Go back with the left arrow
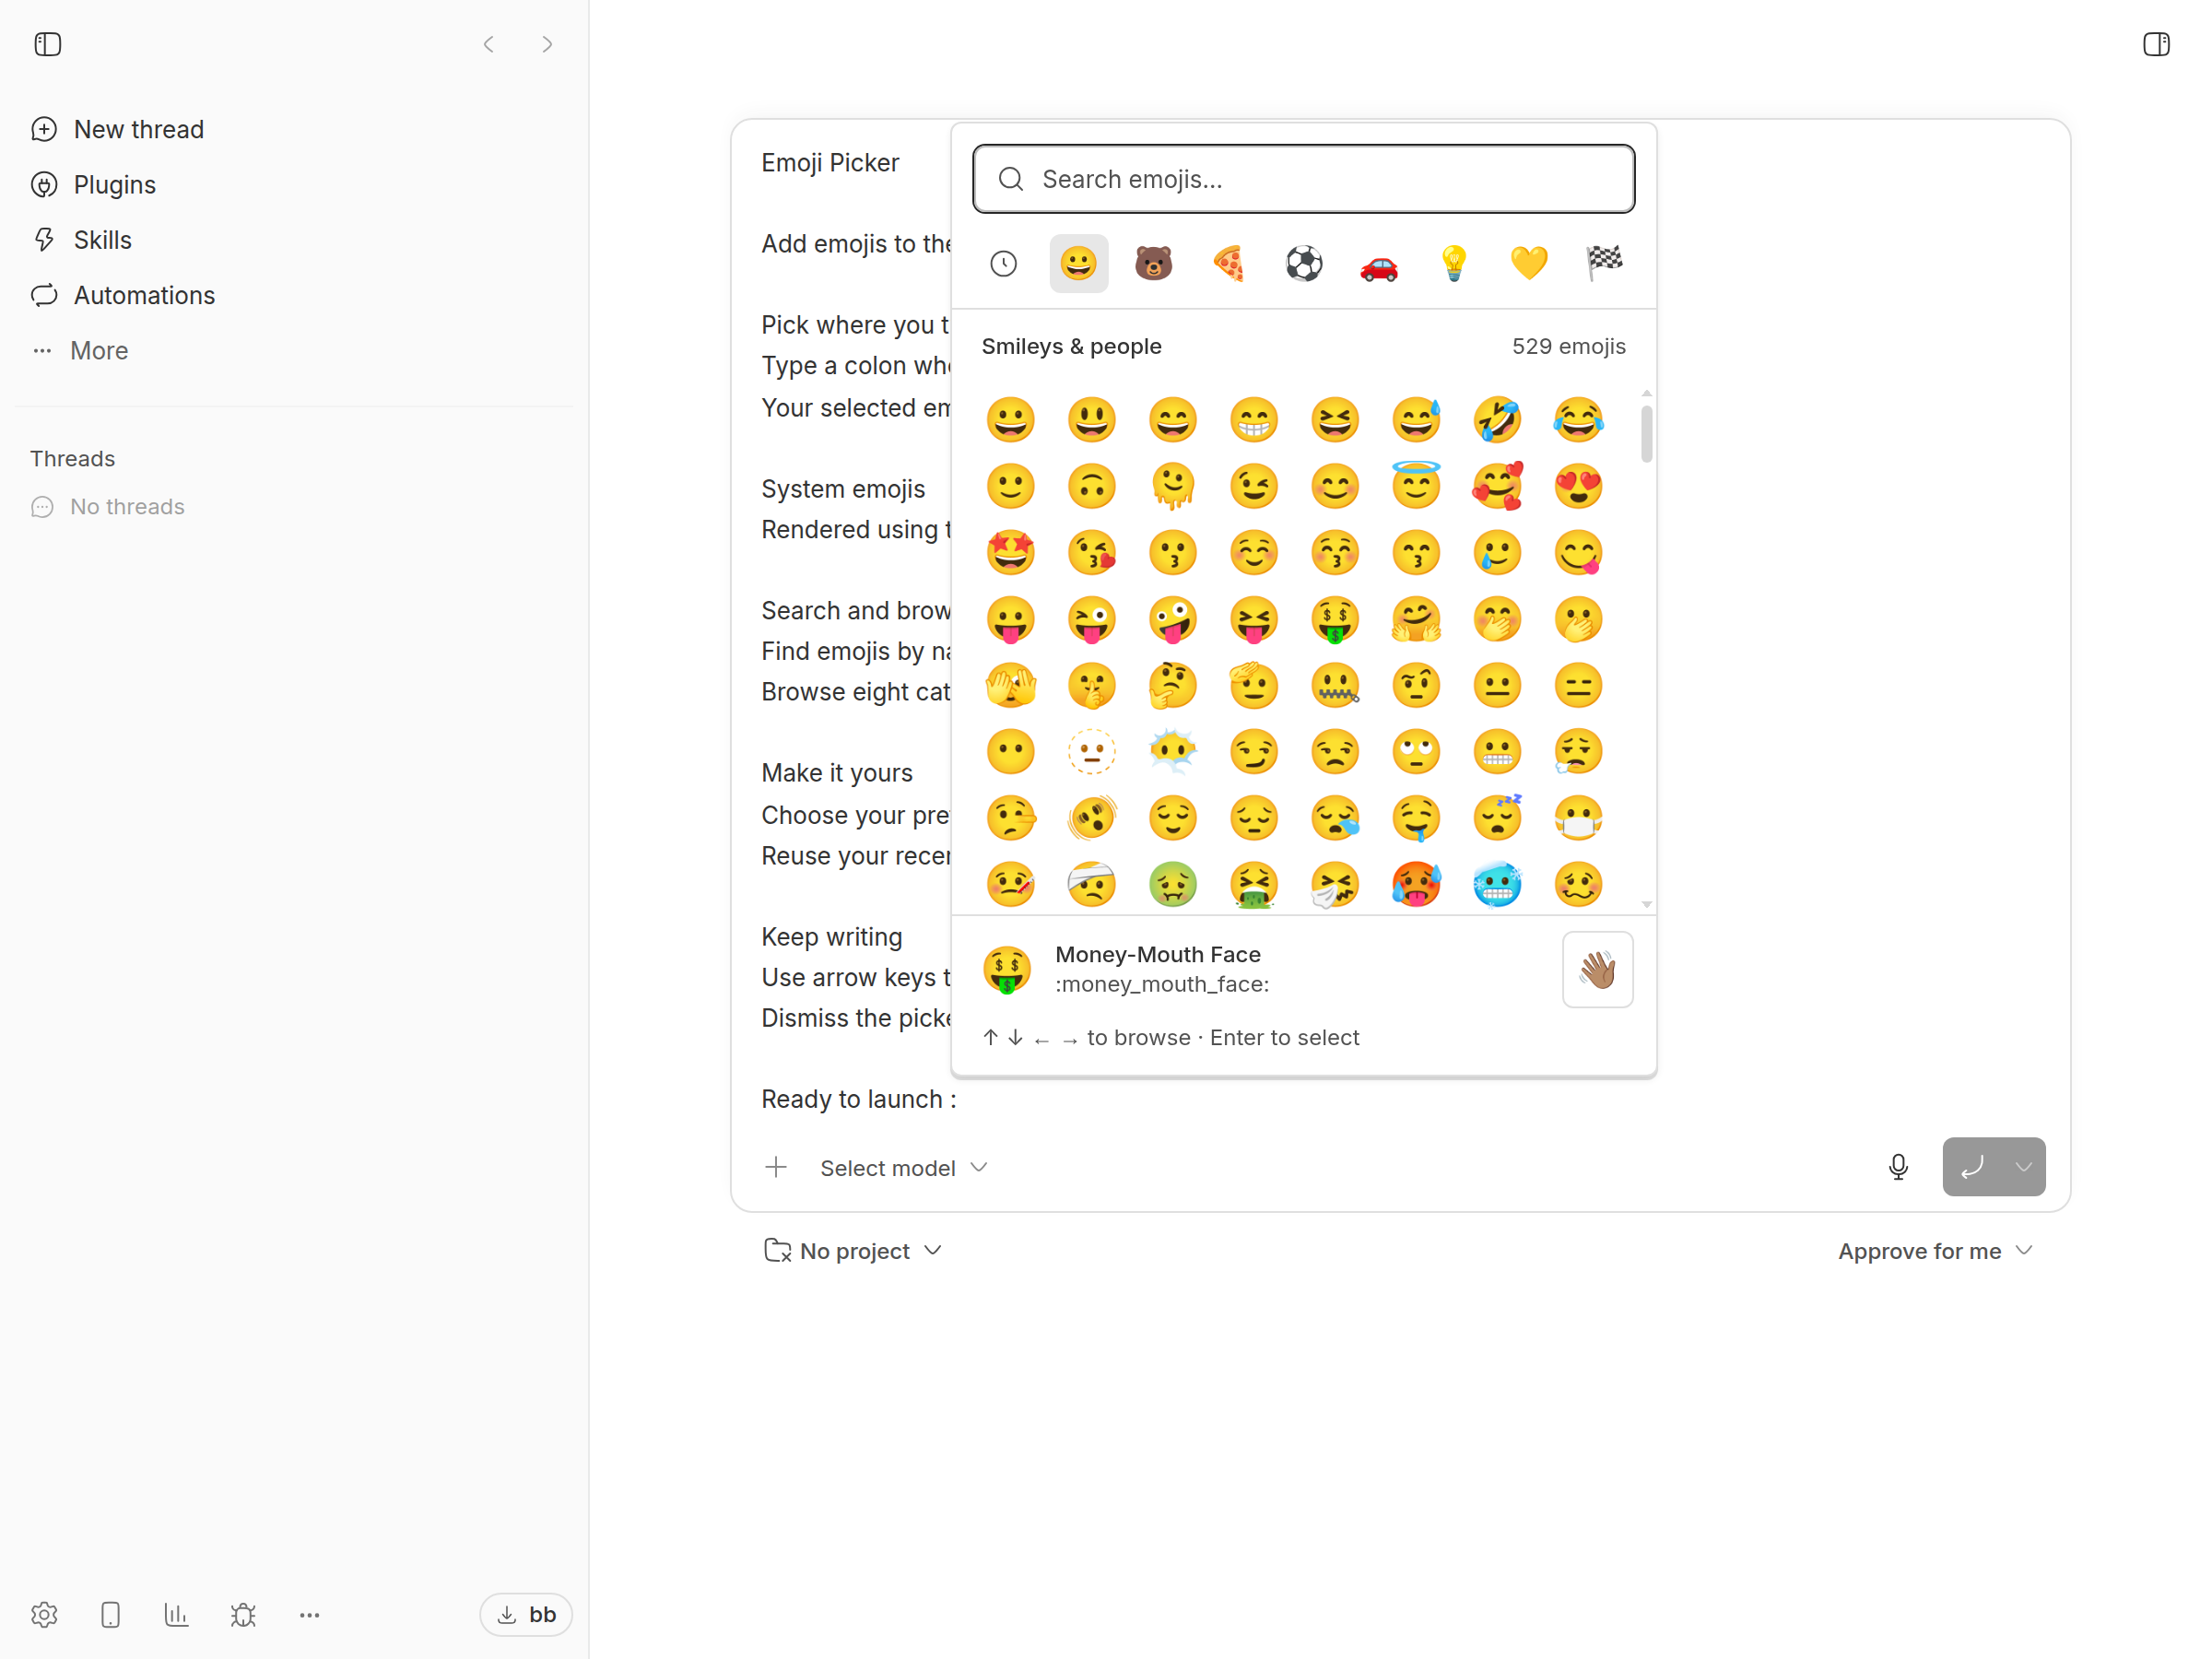Viewport: 2212px width, 1659px height. [x=489, y=44]
